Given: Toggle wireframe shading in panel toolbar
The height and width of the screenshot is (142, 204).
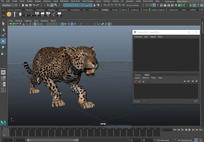Looking at the screenshot, I should [x=59, y=24].
